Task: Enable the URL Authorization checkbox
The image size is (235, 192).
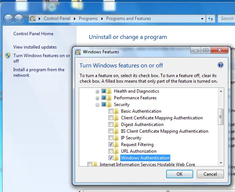Action: click(x=111, y=151)
